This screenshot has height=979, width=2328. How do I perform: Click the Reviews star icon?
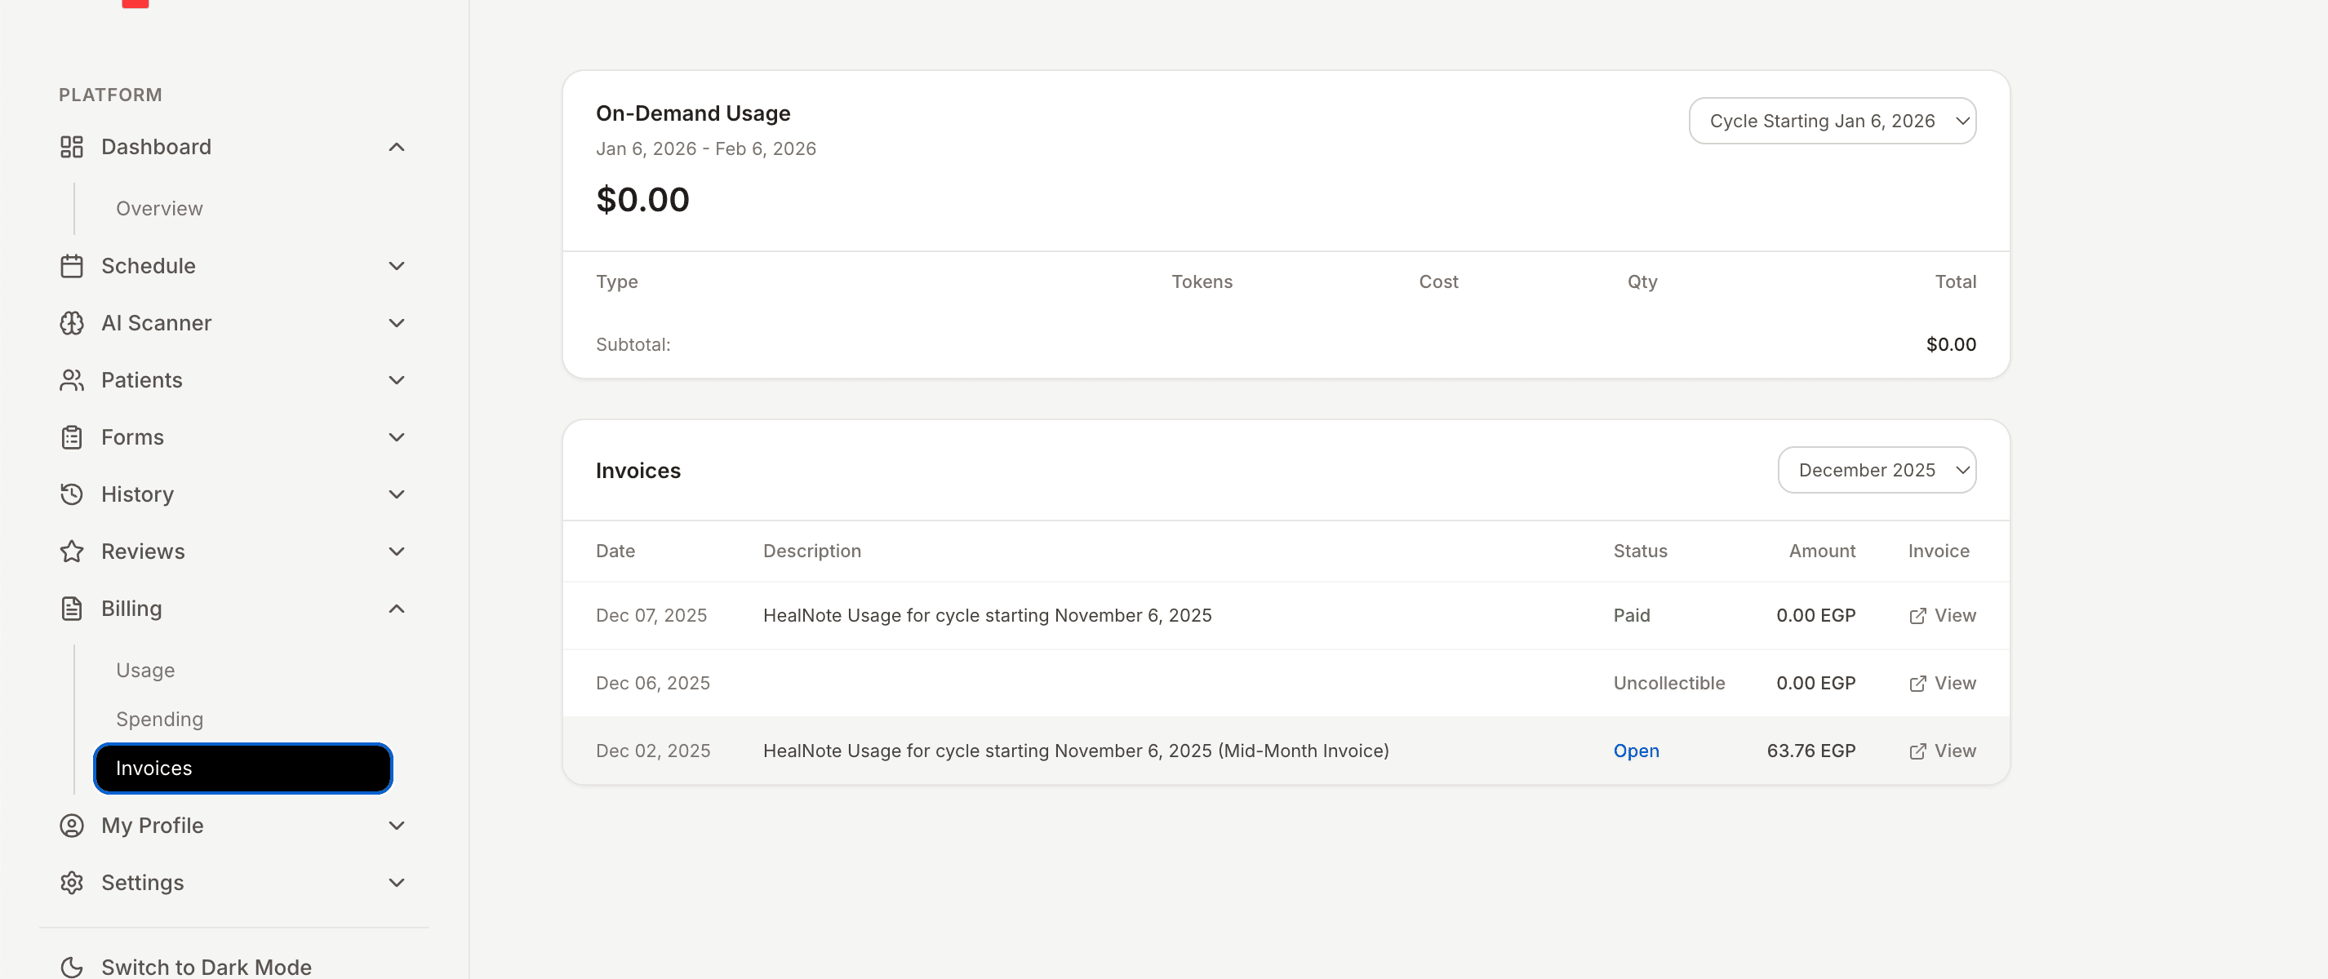pyautogui.click(x=71, y=552)
